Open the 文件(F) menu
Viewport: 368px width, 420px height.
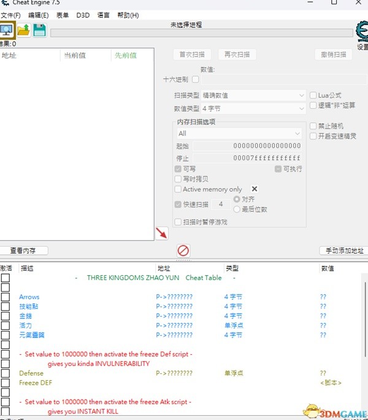click(x=10, y=15)
